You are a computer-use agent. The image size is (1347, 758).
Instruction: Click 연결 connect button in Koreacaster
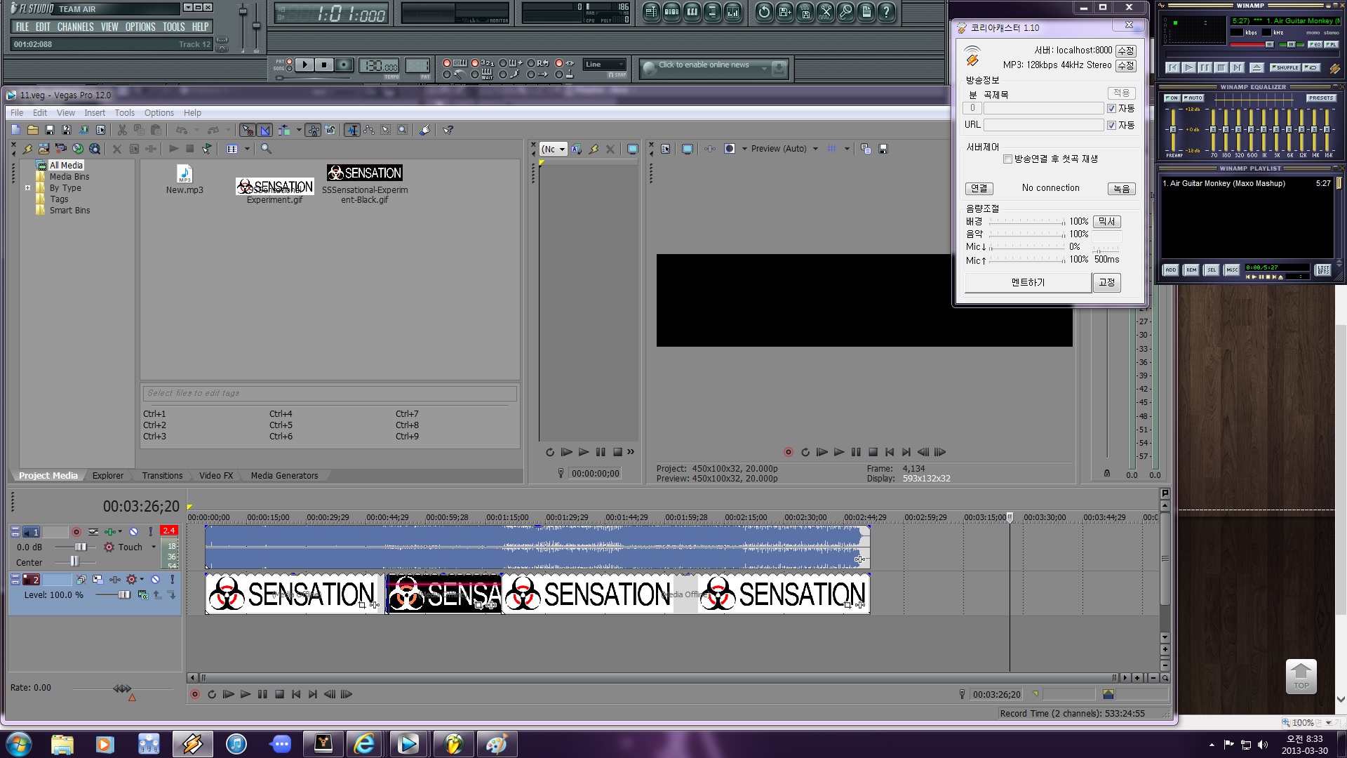pos(979,189)
